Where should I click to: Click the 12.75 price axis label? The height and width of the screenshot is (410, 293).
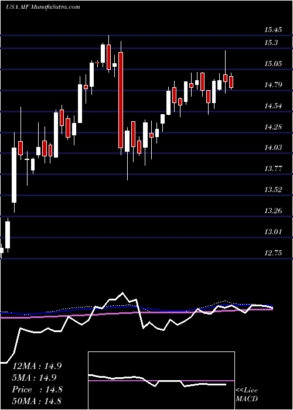coord(273,253)
